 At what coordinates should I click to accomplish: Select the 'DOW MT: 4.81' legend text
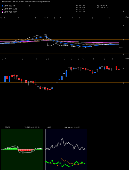click(10, 9)
